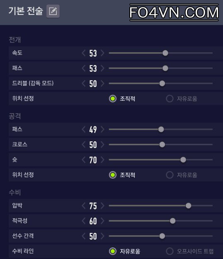Screen dimensions: 223x259
Task: Decrease 적극성 with the left arrow
Action: click(x=84, y=221)
